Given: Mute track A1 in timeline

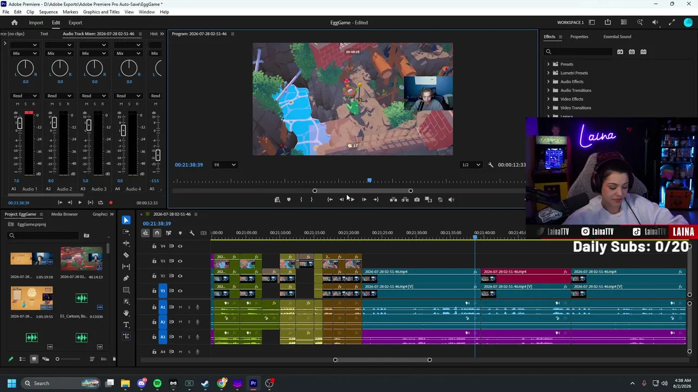Looking at the screenshot, I should click(180, 307).
